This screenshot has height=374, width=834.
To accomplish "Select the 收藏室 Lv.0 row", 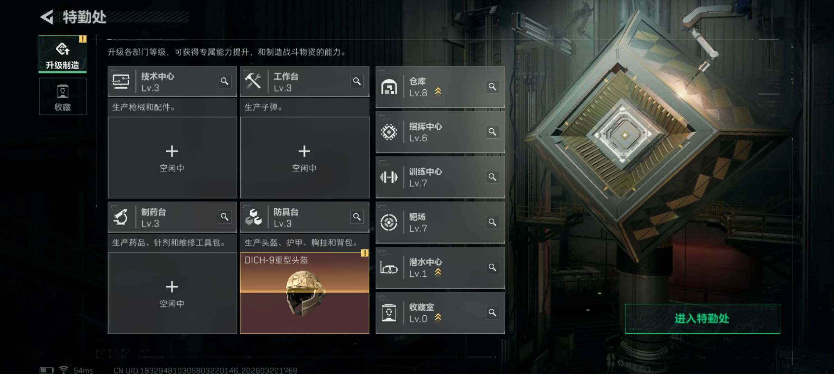I will click(440, 313).
